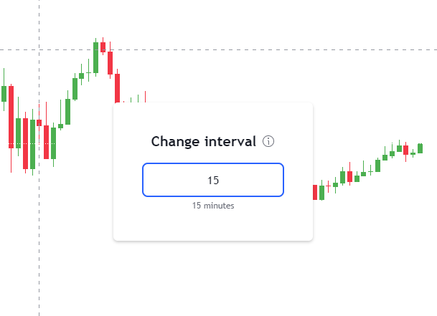The image size is (437, 316).
Task: Click the "Change interval" dialog title
Action: [204, 141]
